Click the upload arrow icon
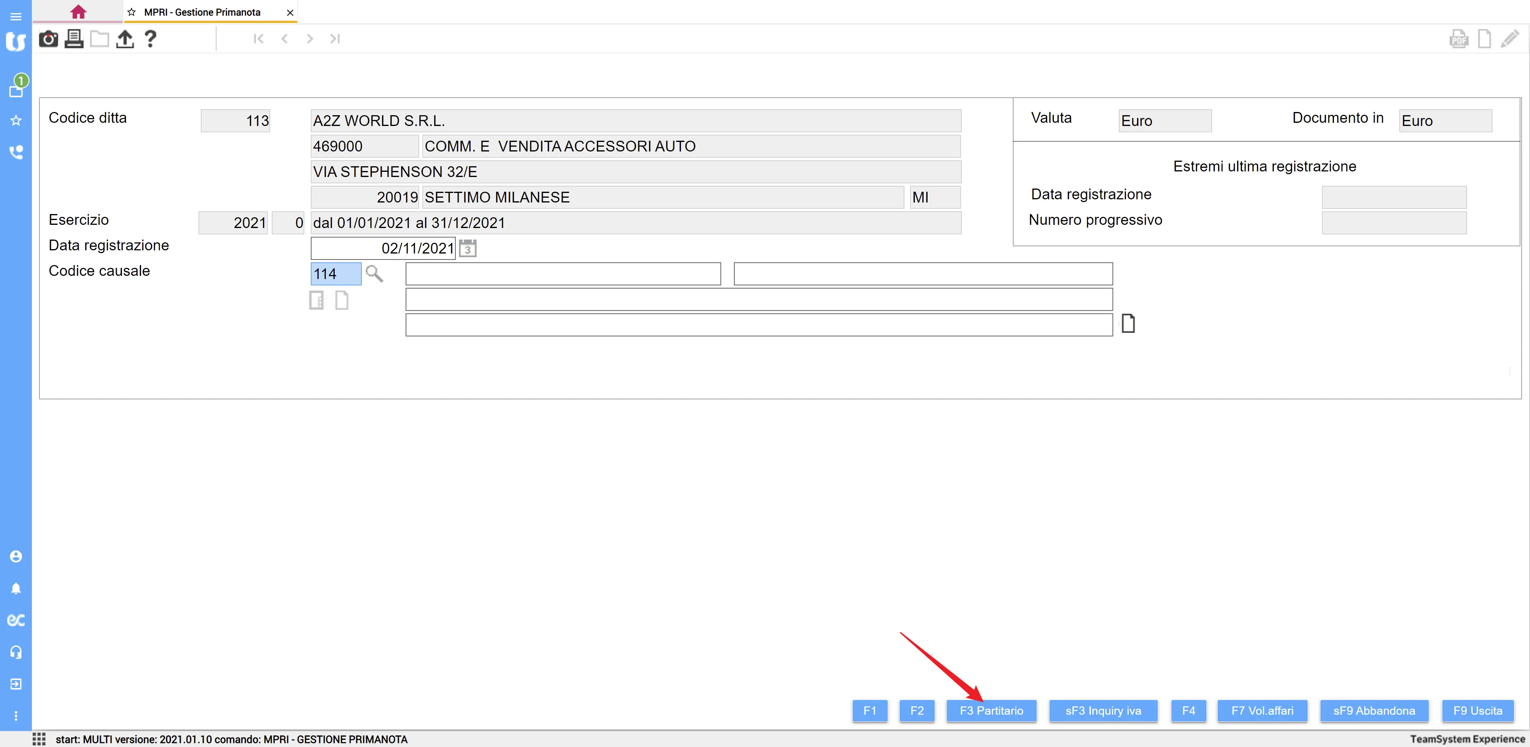Screen dimensions: 1530x747 click(x=125, y=39)
